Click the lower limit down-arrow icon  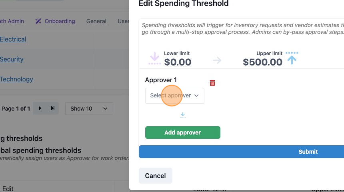(x=155, y=58)
